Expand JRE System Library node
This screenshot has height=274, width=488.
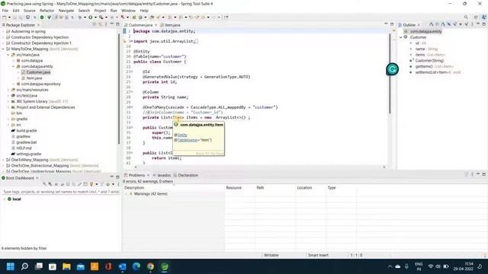click(8, 101)
